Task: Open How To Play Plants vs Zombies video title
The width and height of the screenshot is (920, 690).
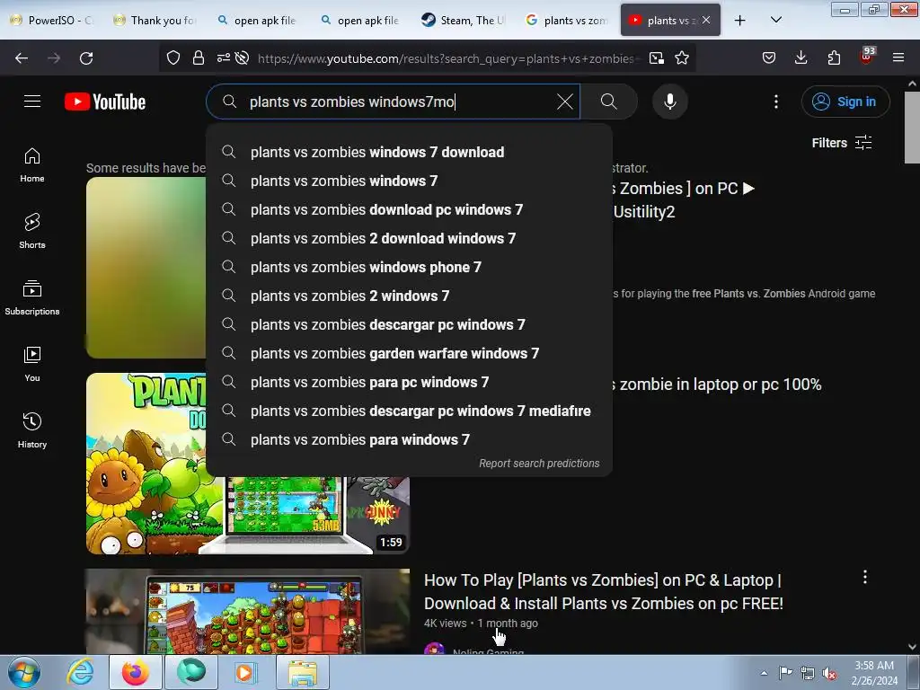Action: [603, 591]
